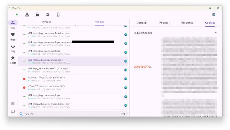Select the Cookies tab

pyautogui.click(x=210, y=23)
